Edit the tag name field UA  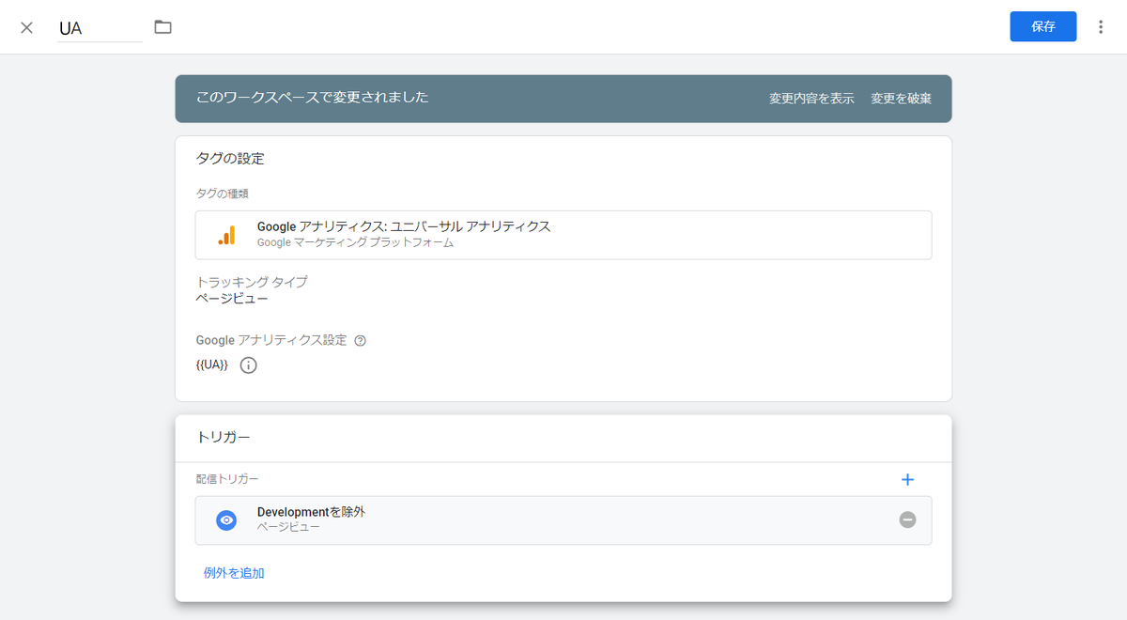100,28
